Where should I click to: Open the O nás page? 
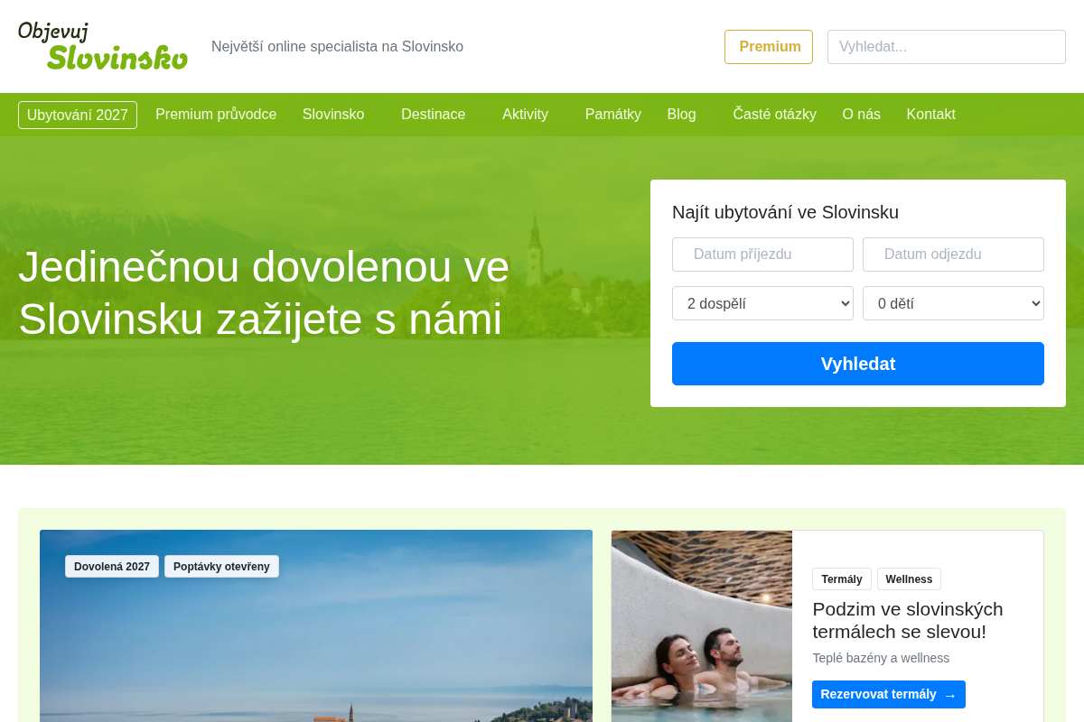pyautogui.click(x=862, y=114)
